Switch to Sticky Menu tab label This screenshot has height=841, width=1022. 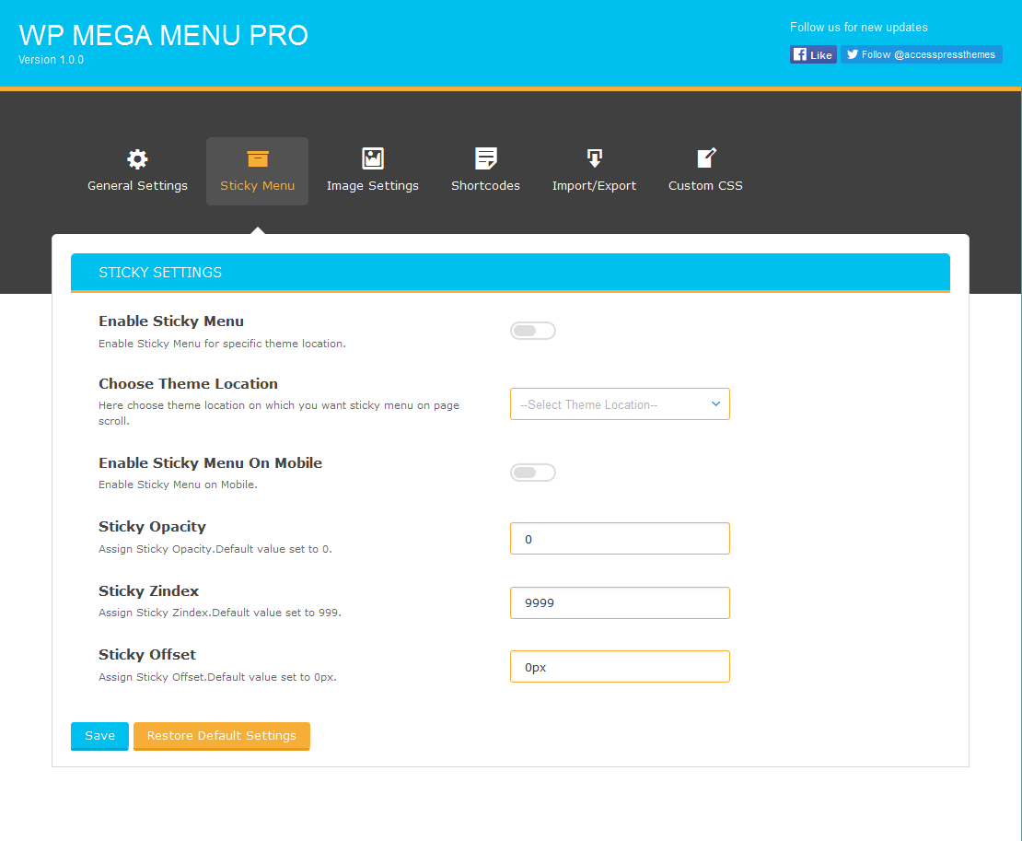(258, 186)
